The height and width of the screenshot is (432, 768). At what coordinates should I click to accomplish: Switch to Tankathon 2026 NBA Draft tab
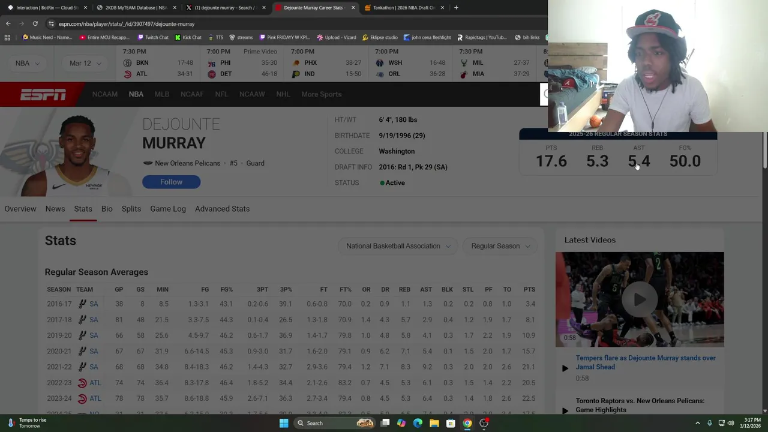tap(403, 8)
